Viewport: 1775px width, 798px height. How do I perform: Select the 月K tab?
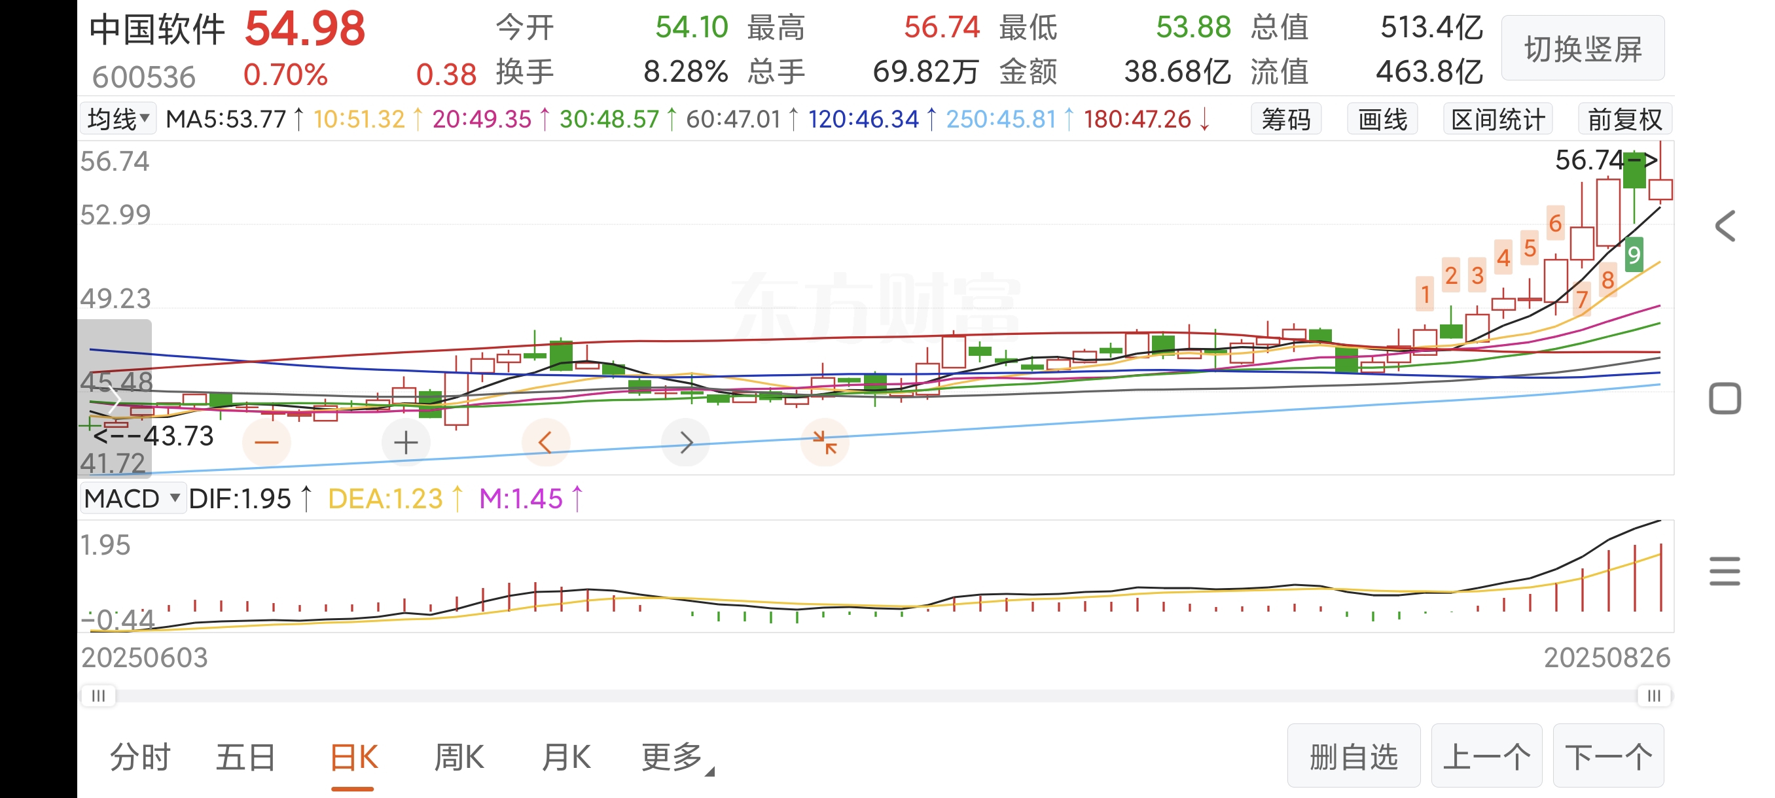[x=565, y=757]
